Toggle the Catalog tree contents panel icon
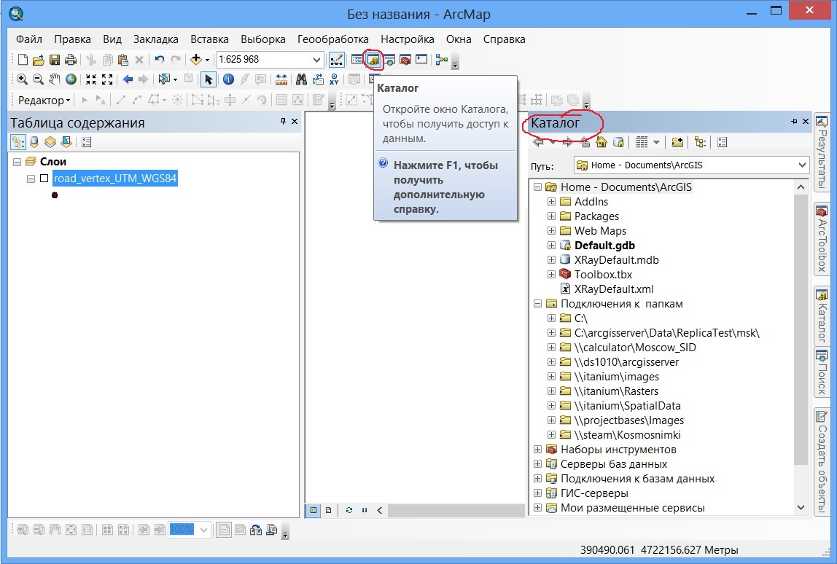 point(700,142)
